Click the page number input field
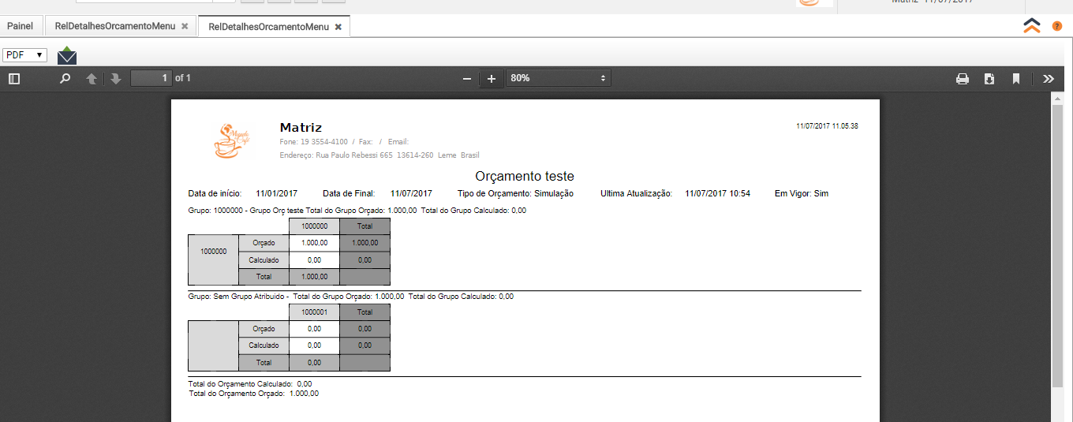 coord(151,78)
